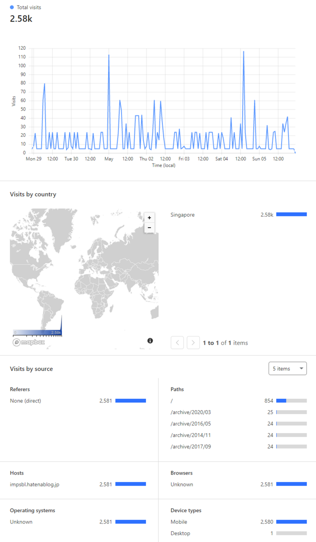
Task: Click the Time (local) axis title
Action: 164,165
